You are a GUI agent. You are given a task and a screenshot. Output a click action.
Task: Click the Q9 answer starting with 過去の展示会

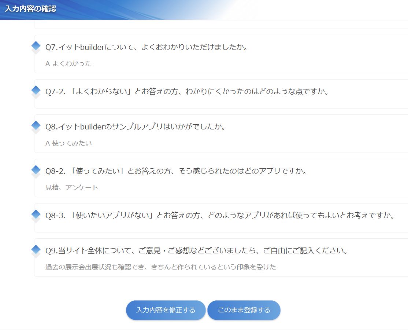tap(160, 267)
